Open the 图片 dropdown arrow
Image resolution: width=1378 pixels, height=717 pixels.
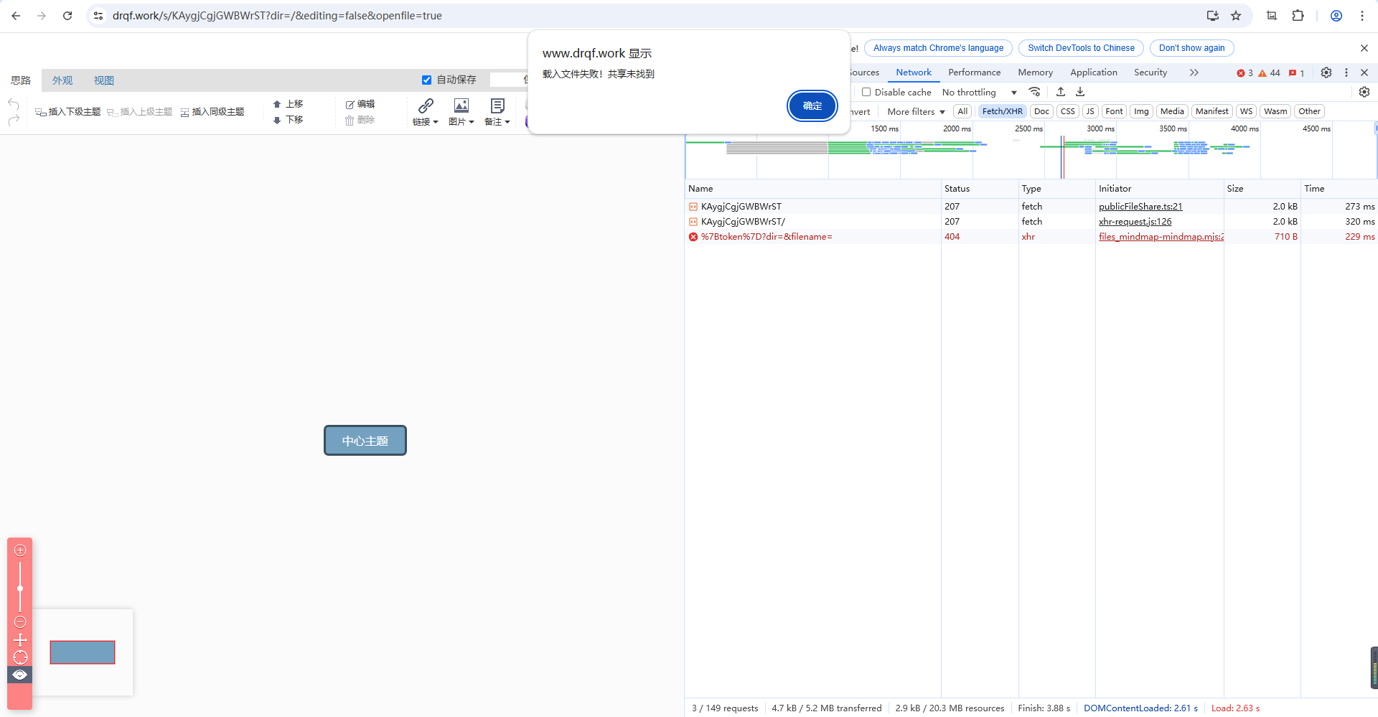click(x=472, y=122)
